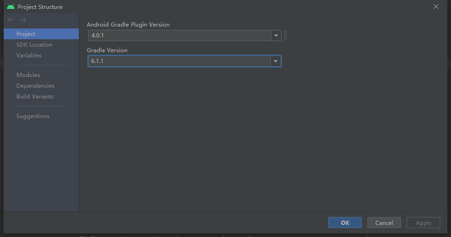Confirm with the OK button

345,223
